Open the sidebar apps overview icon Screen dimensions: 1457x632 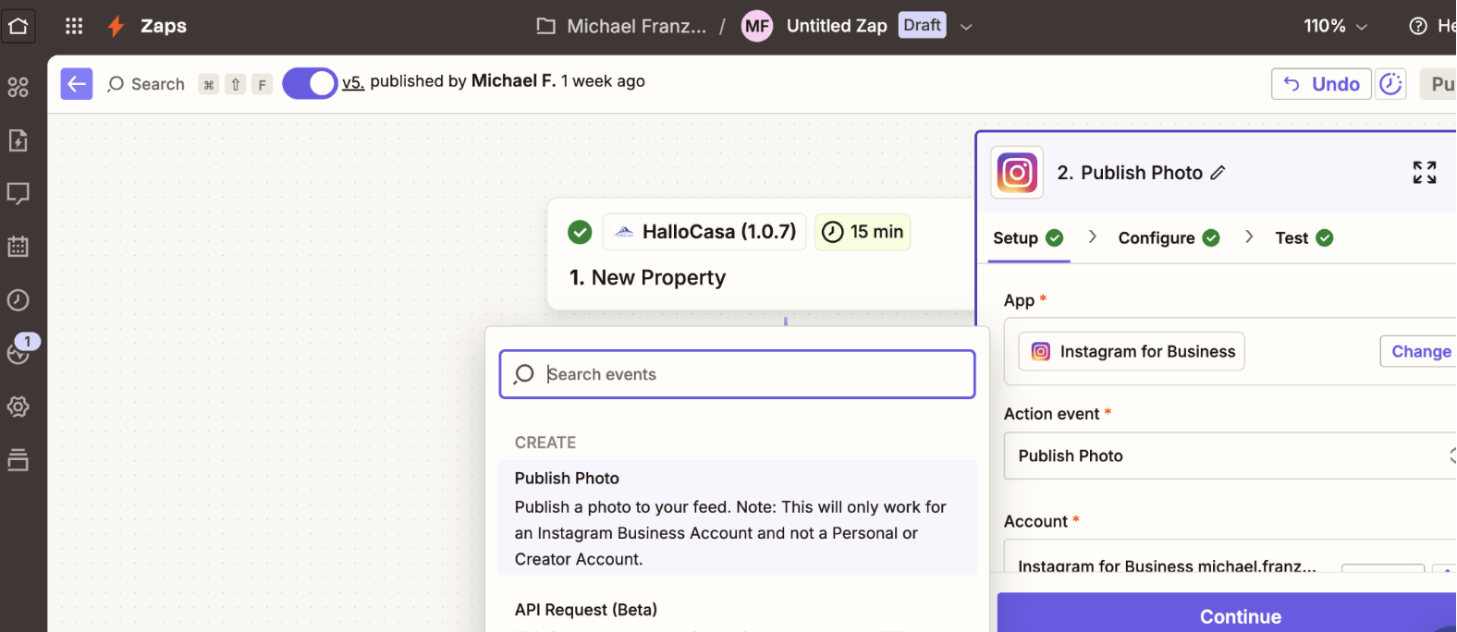[18, 87]
